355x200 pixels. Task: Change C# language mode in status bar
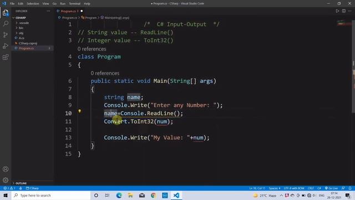pyautogui.click(x=319, y=188)
